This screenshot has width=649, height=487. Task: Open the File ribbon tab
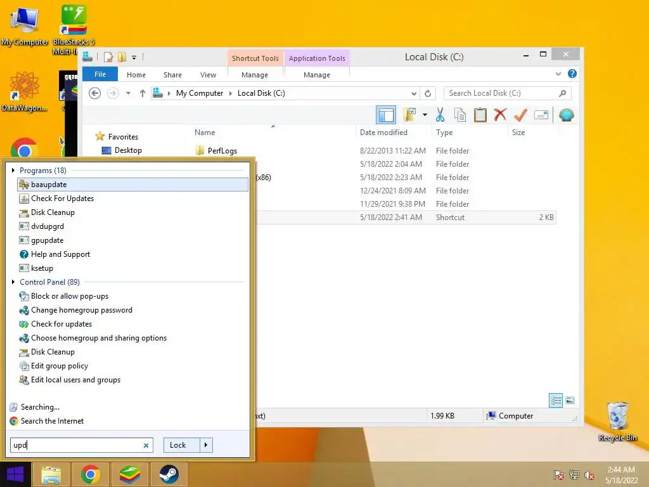[100, 74]
